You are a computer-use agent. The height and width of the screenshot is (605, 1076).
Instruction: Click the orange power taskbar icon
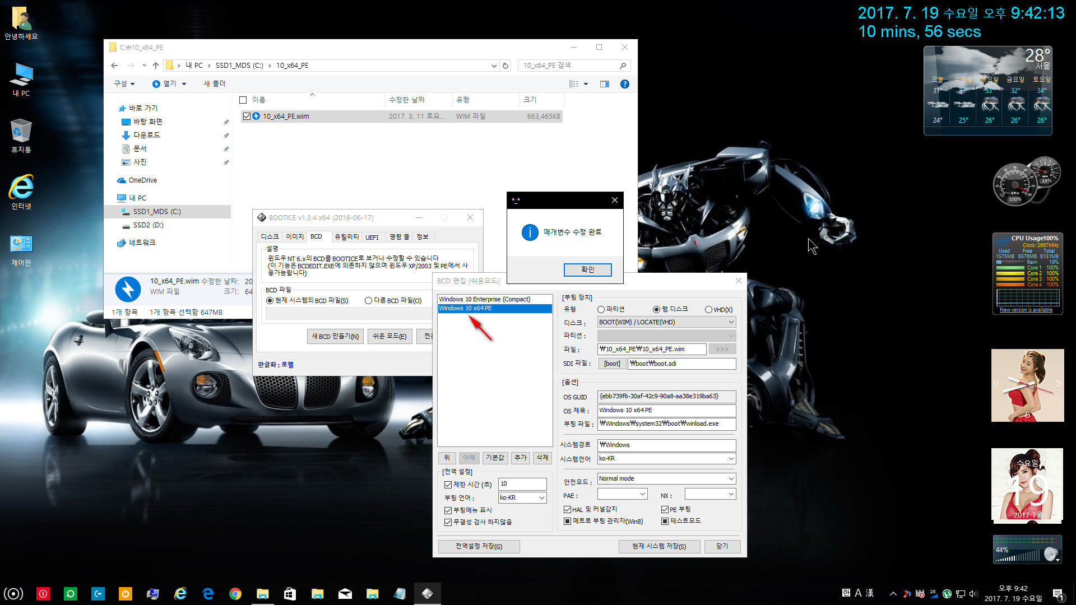tap(126, 594)
